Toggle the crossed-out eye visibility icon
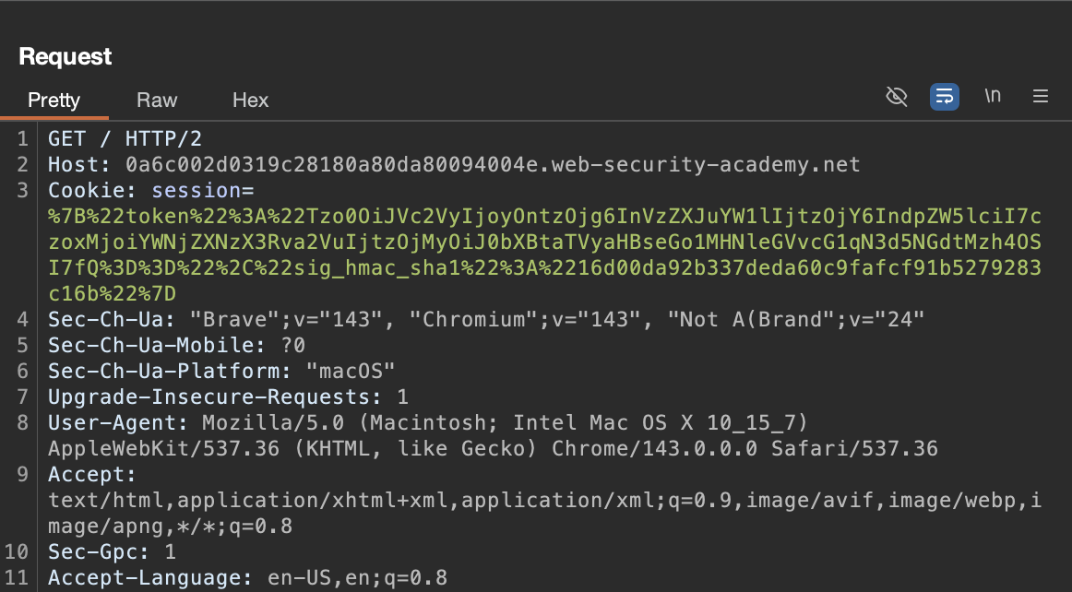This screenshot has height=592, width=1072. (897, 97)
